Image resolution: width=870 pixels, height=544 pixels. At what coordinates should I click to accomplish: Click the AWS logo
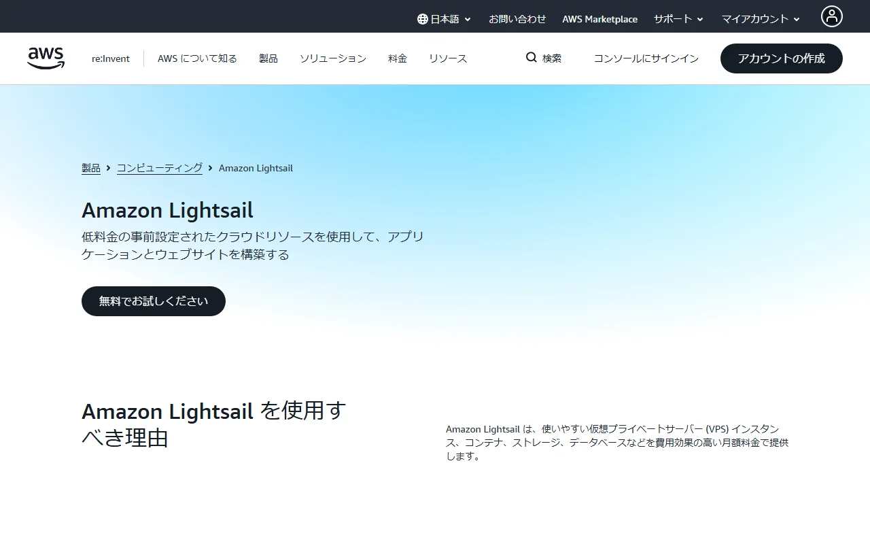46,58
